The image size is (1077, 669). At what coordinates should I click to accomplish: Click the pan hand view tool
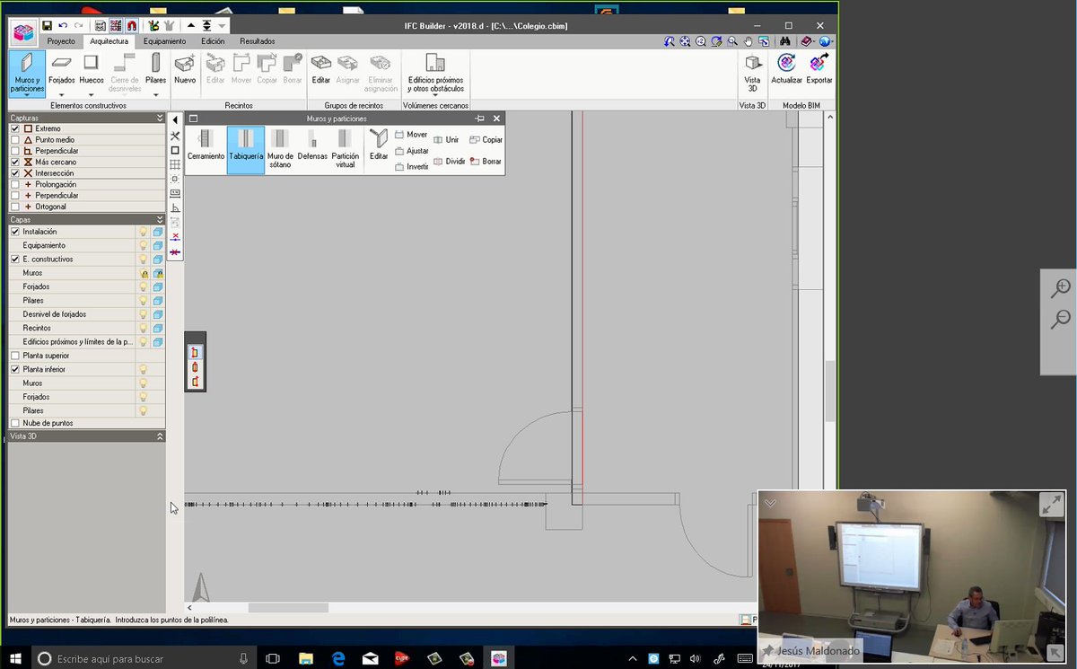coord(748,41)
